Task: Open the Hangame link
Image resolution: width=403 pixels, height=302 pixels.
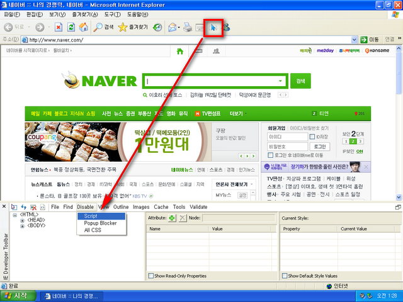Action: click(377, 50)
